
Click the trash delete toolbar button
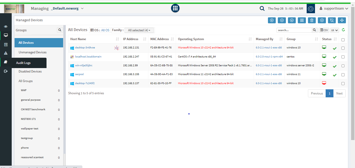click(312, 20)
